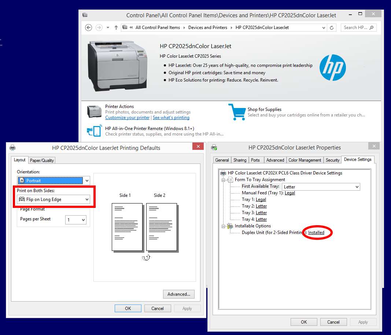
Task: Switch to the Security tab
Action: point(333,160)
